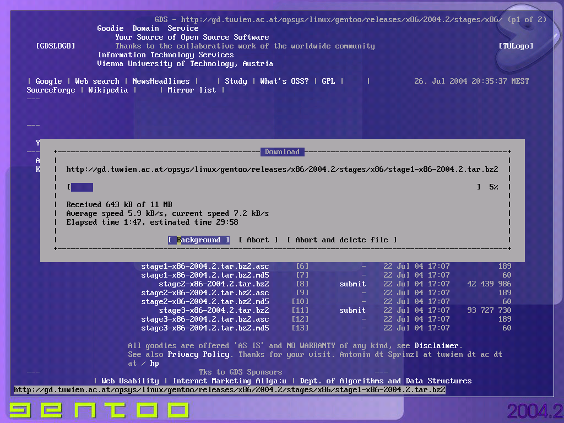Select stage1-x86-2004.2.tar.bz2.md5 file link

(205, 275)
